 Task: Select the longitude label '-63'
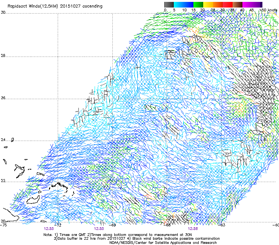tap(222, 225)
